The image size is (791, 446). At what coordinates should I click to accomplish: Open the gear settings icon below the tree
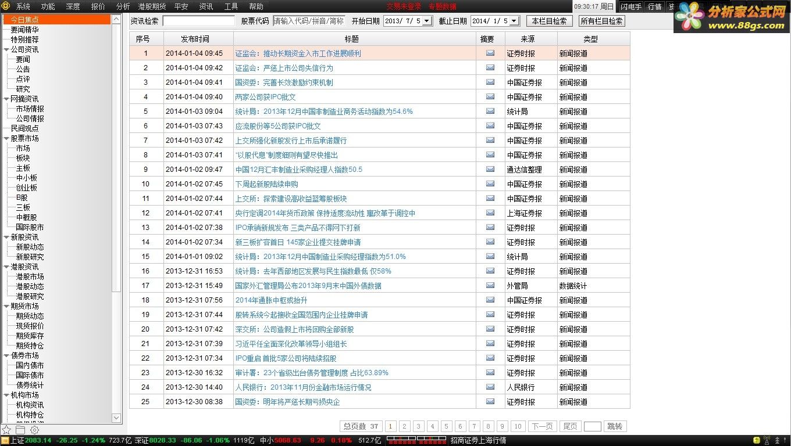(x=34, y=430)
